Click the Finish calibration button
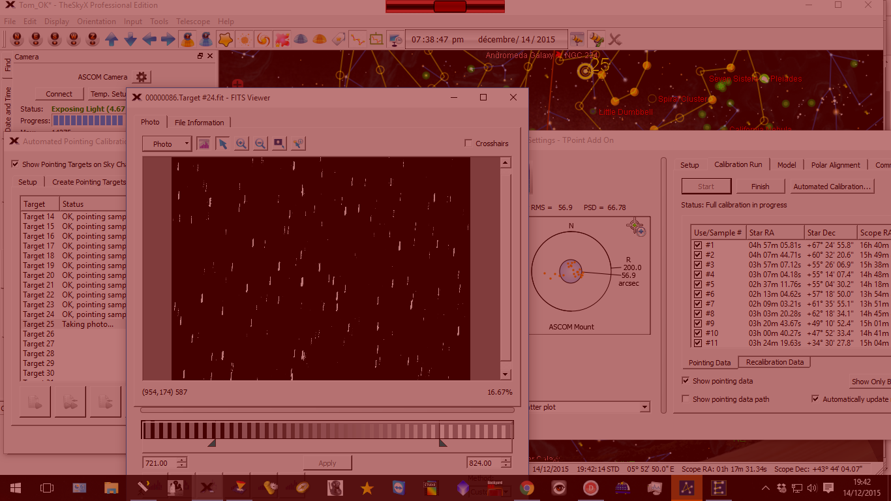 pos(761,187)
